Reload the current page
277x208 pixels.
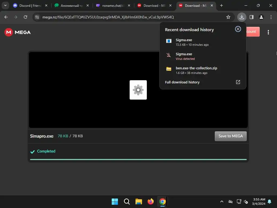coord(25,17)
